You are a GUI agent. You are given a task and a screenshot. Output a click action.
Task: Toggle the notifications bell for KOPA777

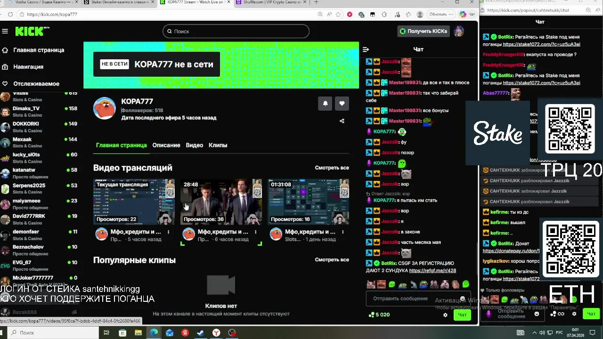click(325, 104)
